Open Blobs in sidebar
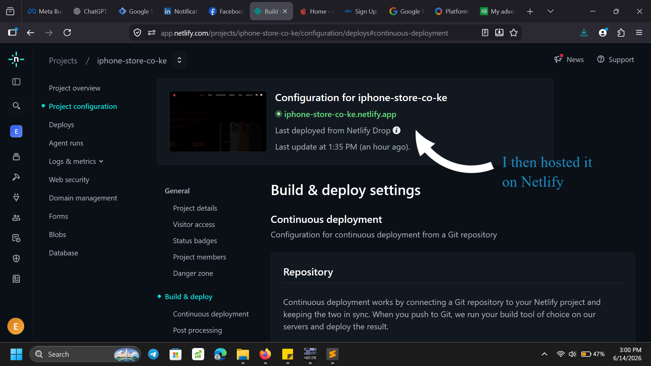 (57, 235)
